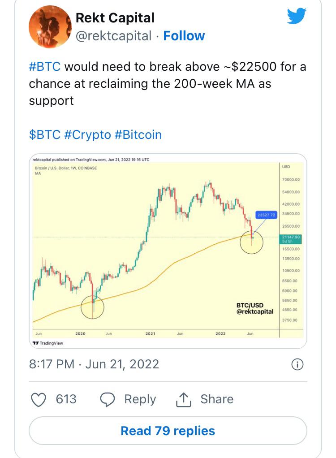Click the blue 22527.72 price label
The height and width of the screenshot is (458, 336).
266,215
